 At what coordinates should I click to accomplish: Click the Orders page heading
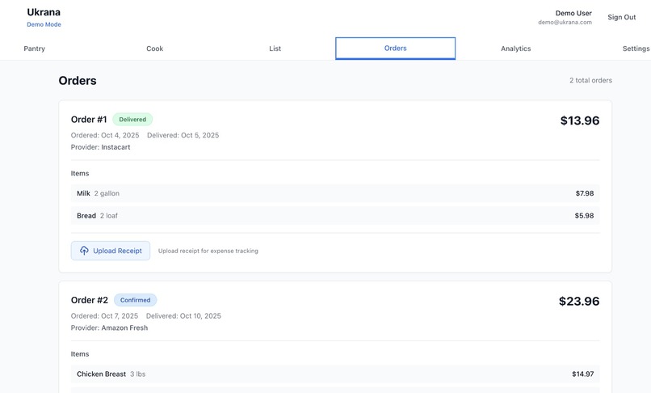78,81
